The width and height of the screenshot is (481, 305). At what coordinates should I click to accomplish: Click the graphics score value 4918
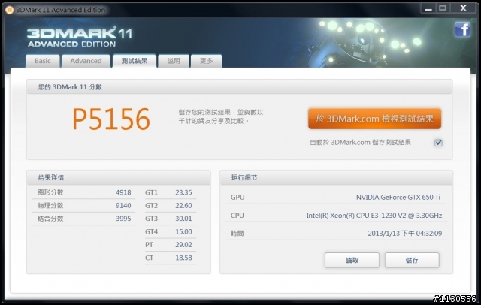[123, 192]
